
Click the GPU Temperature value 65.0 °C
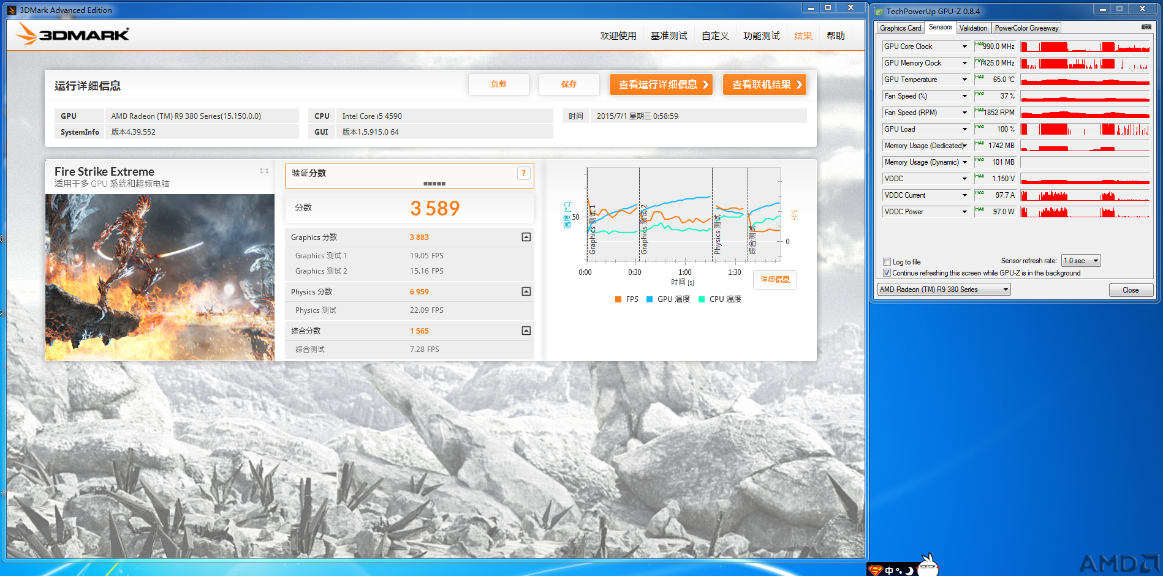point(1003,80)
